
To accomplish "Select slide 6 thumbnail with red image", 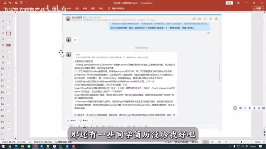I will point(8,45).
